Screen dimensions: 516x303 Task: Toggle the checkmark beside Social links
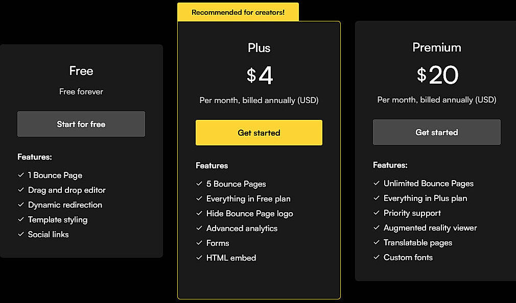pos(21,234)
